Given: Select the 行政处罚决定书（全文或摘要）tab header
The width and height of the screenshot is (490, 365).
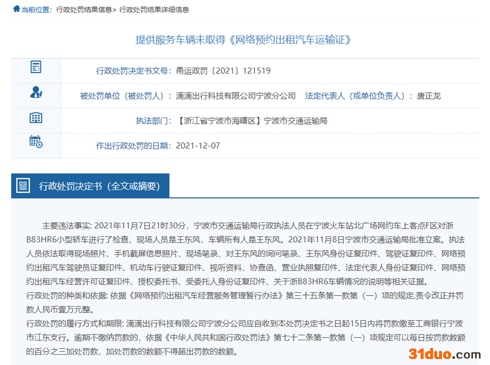Looking at the screenshot, I should click(x=99, y=186).
